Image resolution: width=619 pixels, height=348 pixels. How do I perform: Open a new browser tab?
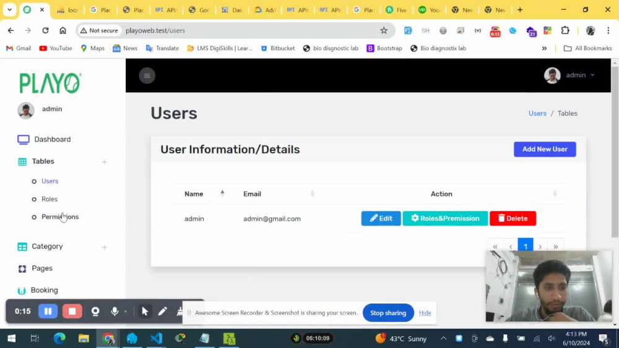coord(520,10)
